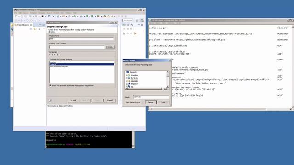This screenshot has width=294, height=165.
Task: Click the Project Name input field
Action: (x=82, y=39)
